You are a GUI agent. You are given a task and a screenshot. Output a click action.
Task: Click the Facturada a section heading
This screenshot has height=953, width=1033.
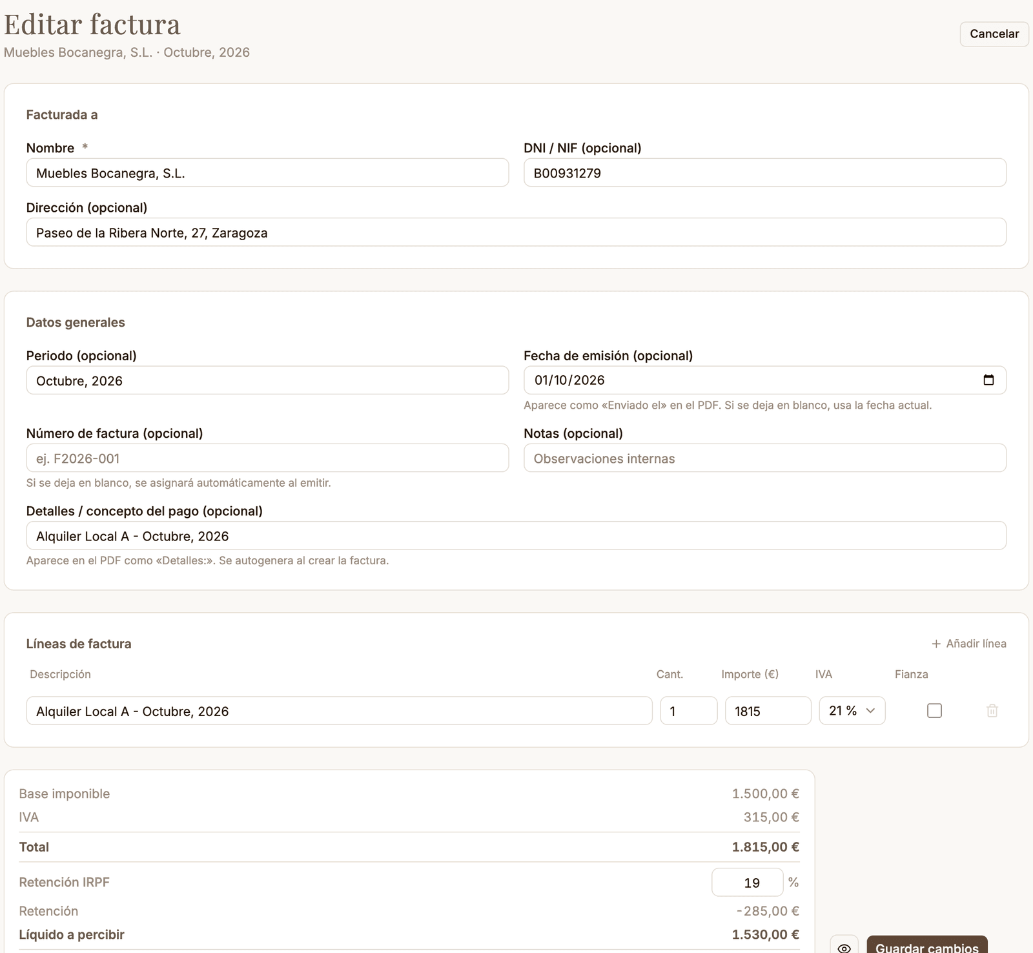(x=62, y=114)
